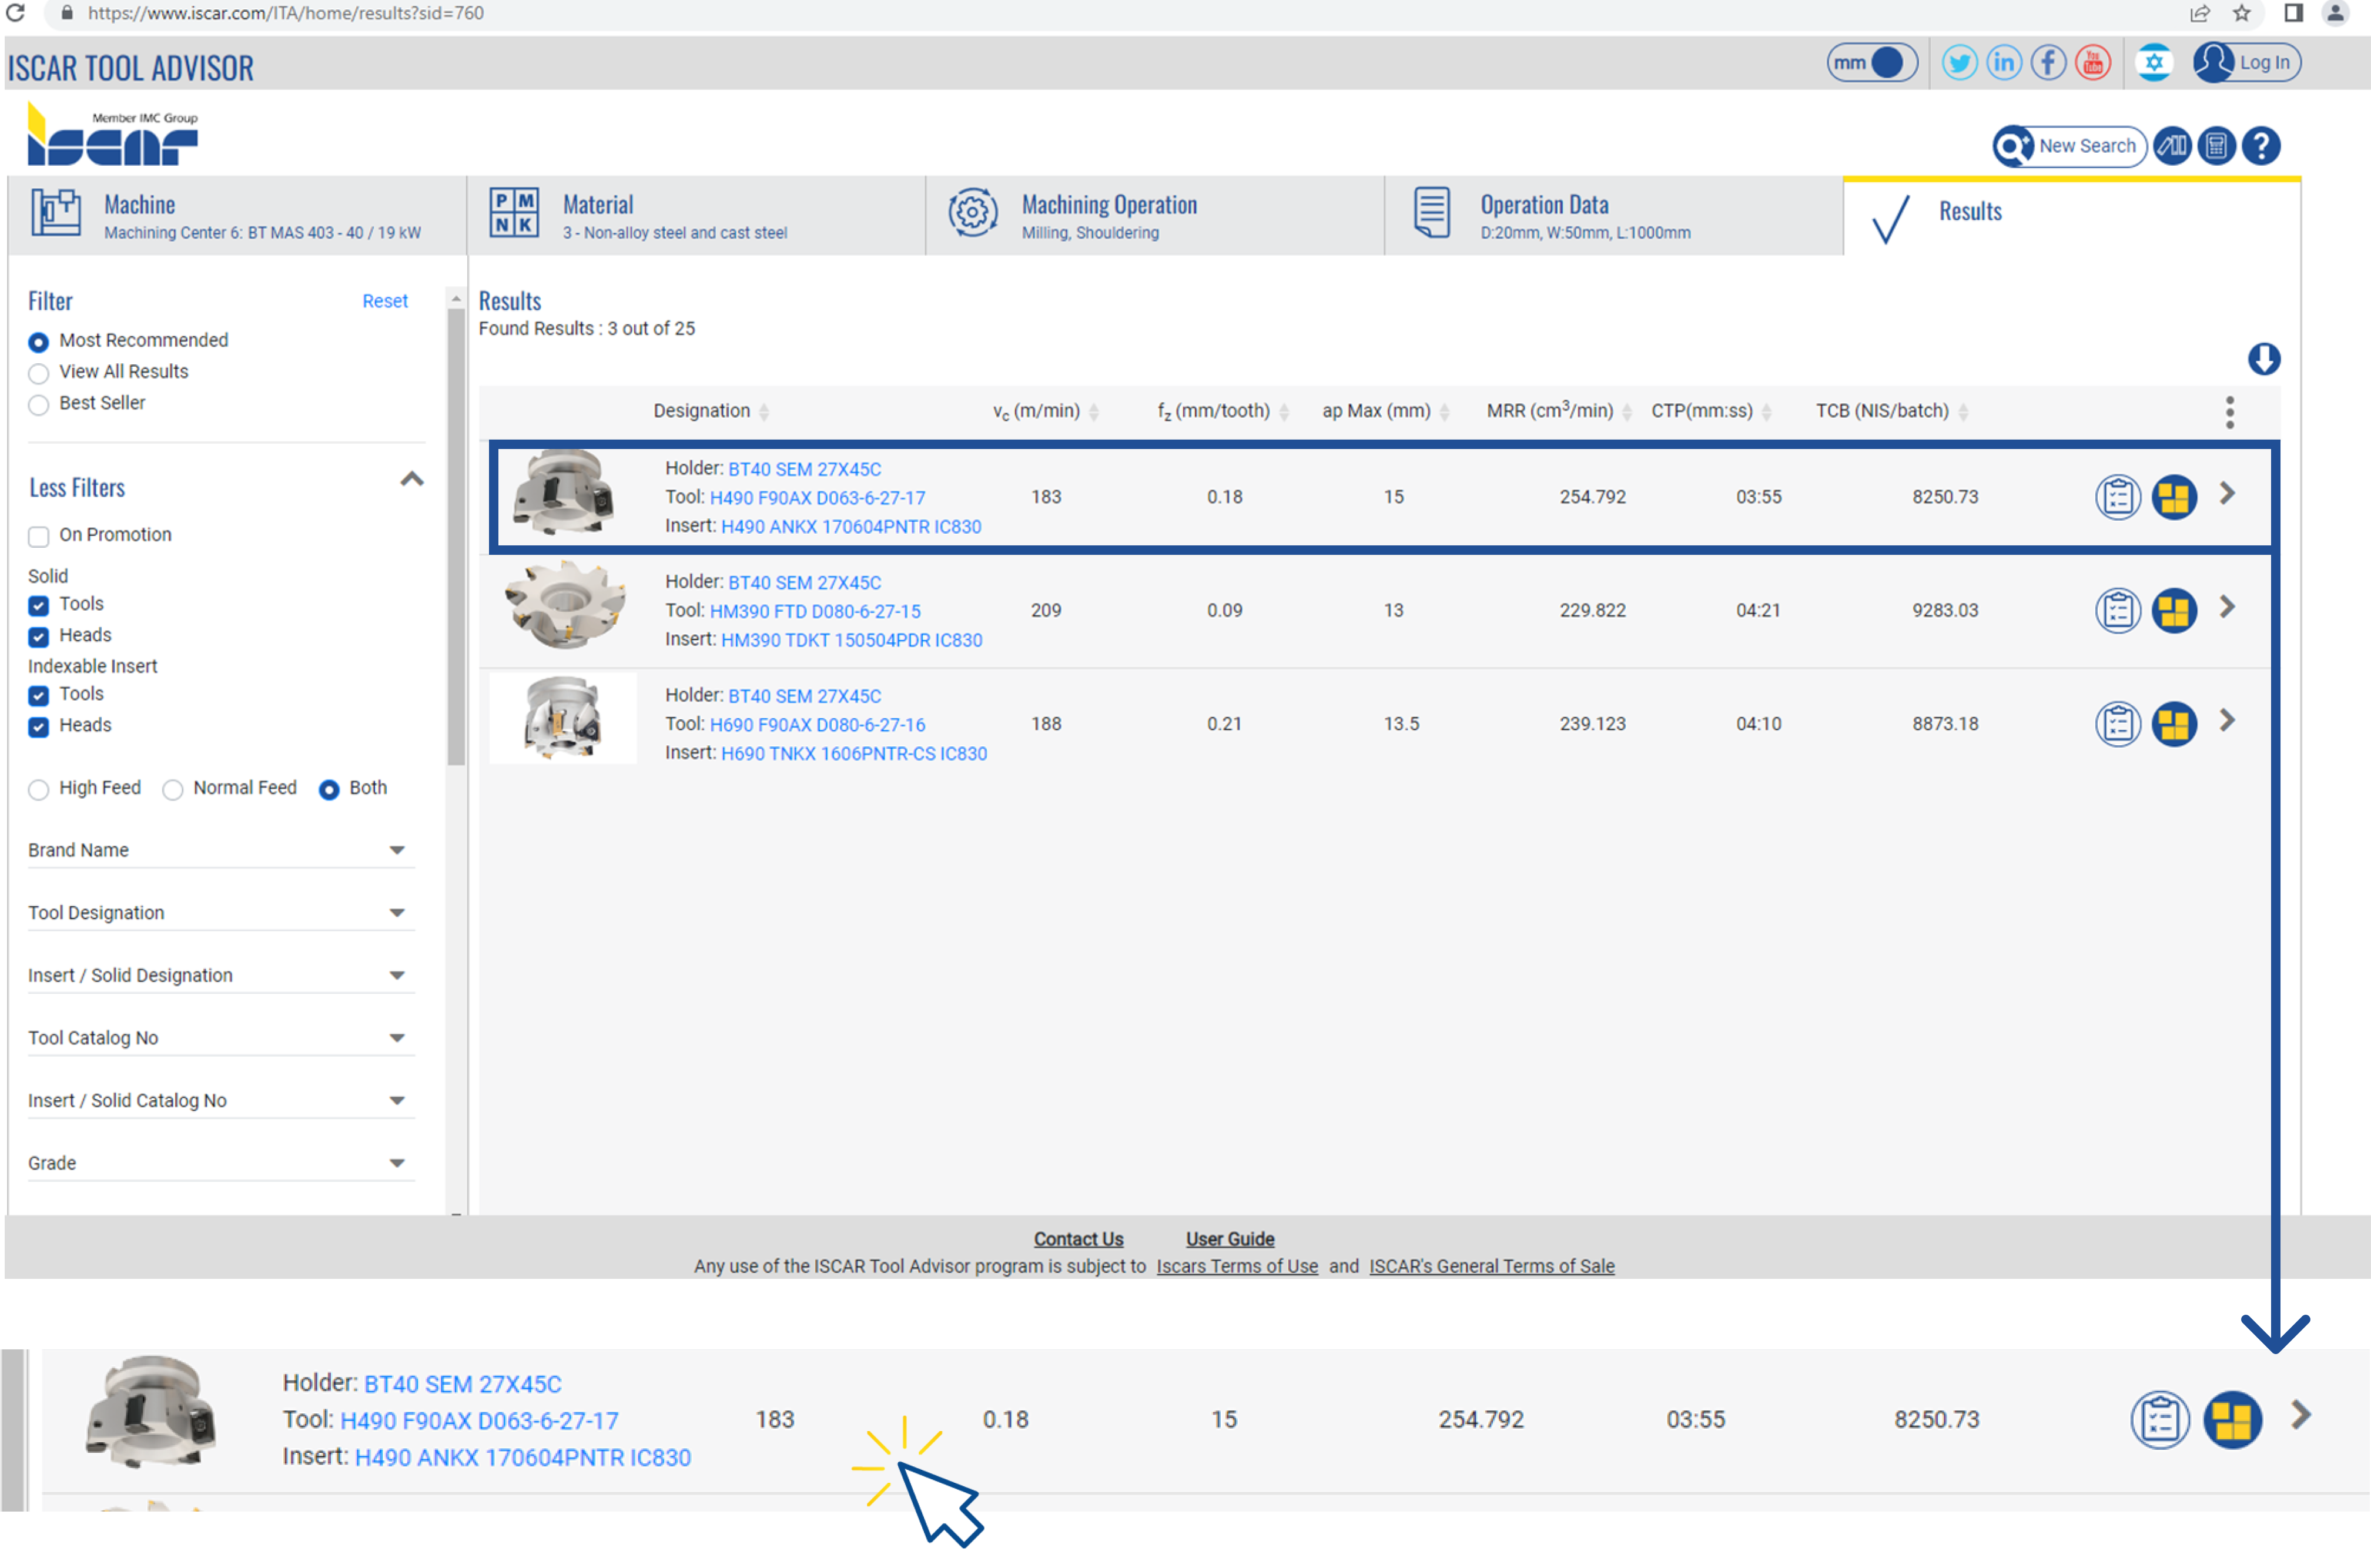Click the yellow grid icon for HM390 row
The height and width of the screenshot is (1568, 2371).
2174,611
